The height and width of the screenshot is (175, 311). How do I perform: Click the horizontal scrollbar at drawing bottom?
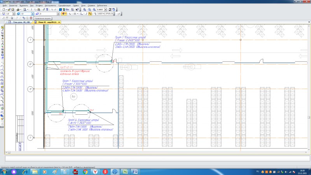(x=157, y=152)
